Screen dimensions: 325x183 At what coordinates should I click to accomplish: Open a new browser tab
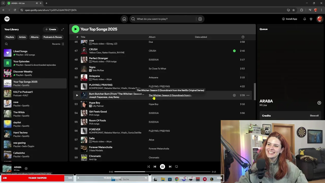[46, 3]
